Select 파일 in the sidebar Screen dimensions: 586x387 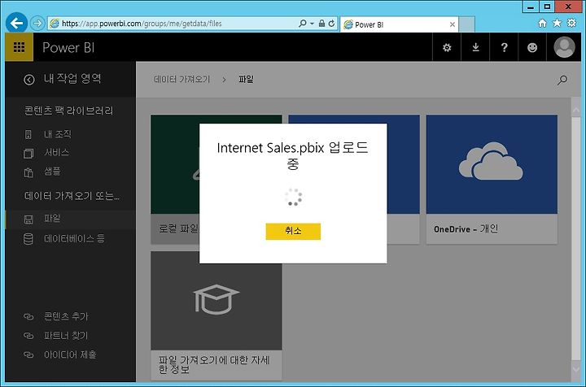tap(71, 219)
